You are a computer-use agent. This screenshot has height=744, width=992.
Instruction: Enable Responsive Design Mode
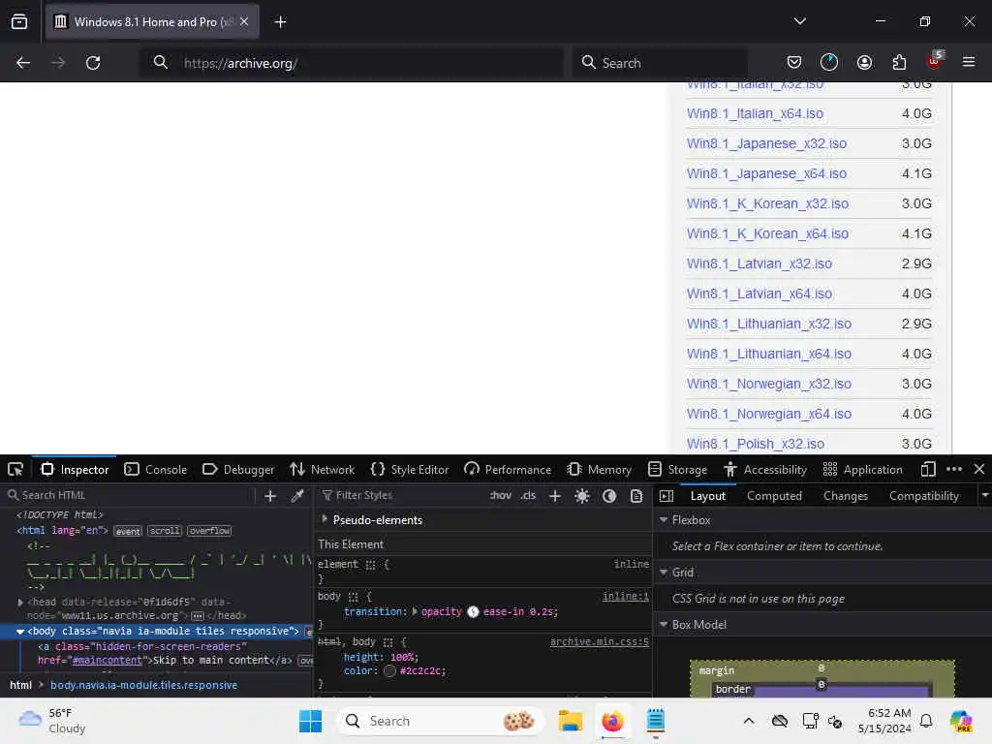click(928, 469)
